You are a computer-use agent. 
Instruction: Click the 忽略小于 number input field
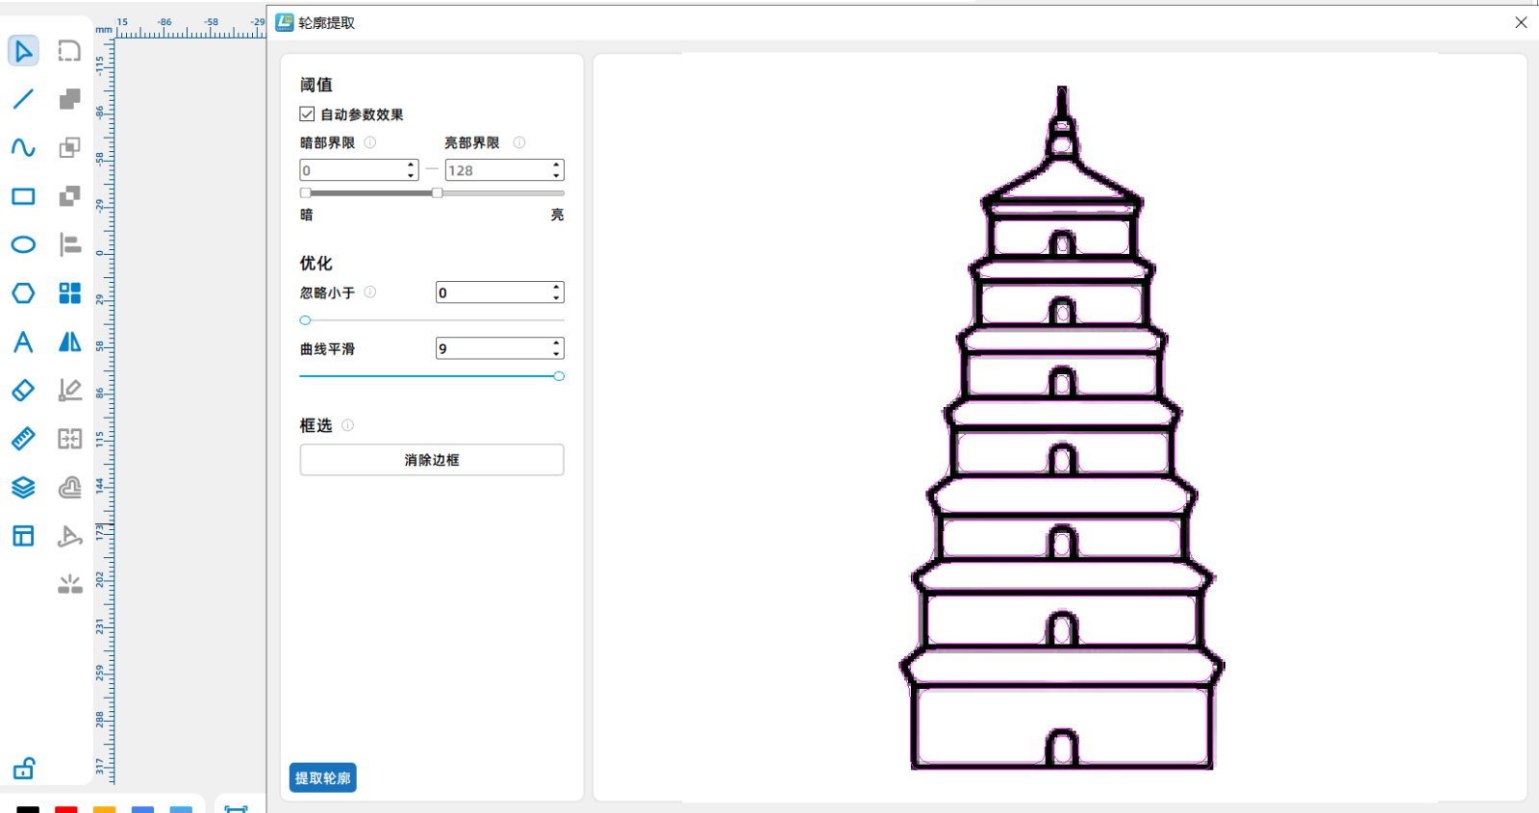click(492, 292)
